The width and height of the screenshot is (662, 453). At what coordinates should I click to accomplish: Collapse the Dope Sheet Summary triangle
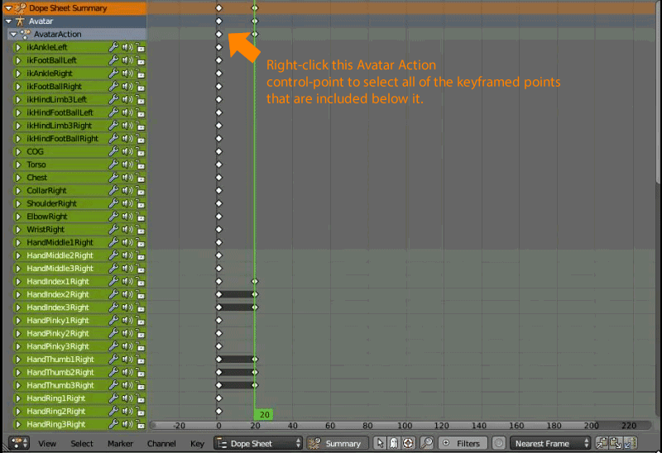tap(8, 8)
